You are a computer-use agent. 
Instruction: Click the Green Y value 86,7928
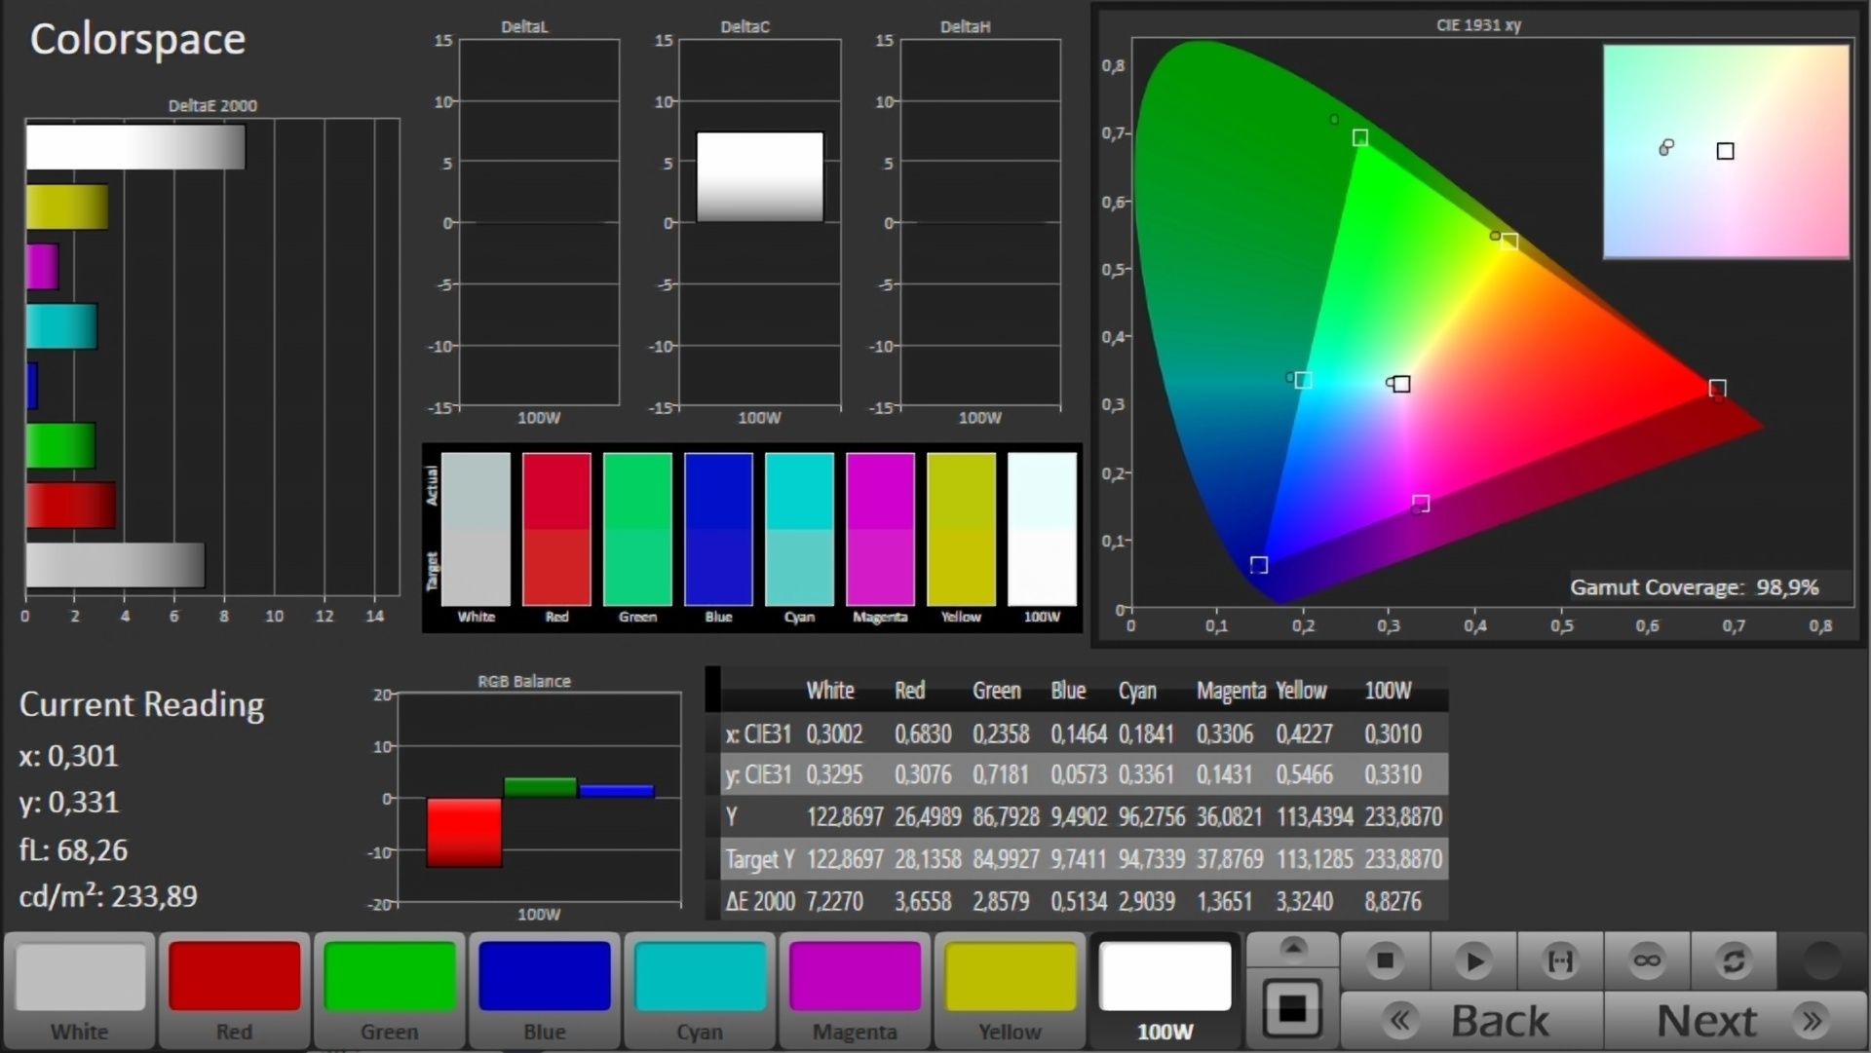(1006, 816)
